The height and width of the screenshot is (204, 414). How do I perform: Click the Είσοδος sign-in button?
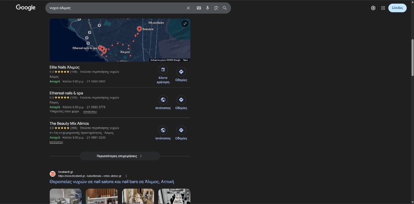397,8
